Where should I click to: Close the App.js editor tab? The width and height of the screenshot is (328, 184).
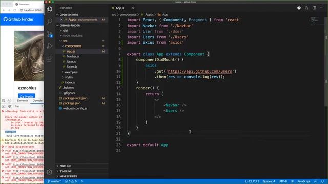point(132,8)
